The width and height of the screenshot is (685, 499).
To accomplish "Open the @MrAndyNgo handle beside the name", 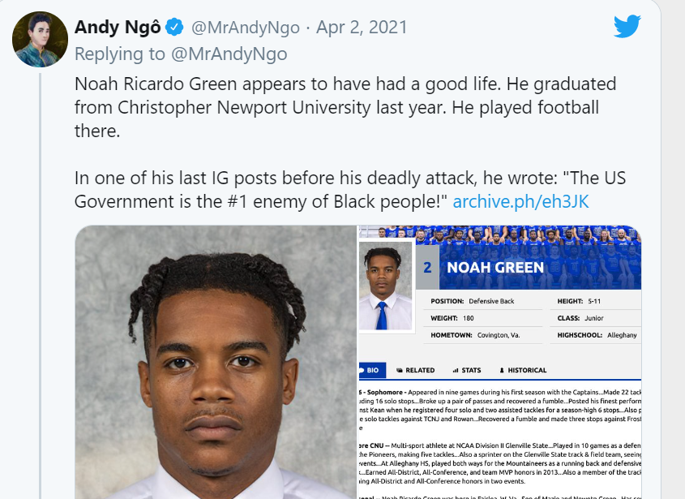I will (246, 28).
